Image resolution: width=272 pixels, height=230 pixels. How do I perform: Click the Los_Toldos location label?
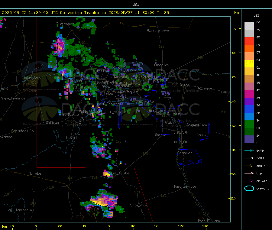tap(120, 173)
